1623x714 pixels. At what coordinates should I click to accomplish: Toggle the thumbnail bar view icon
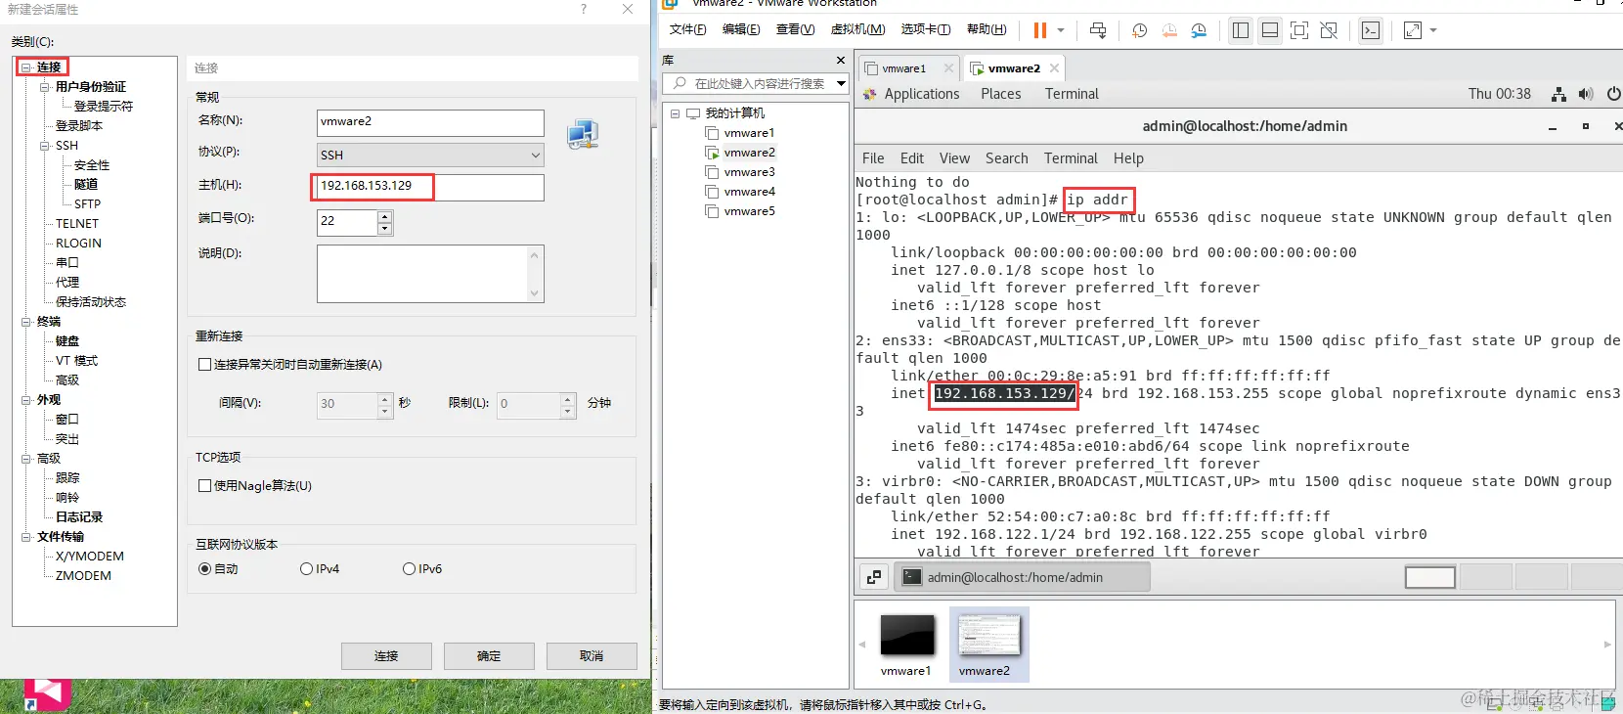1270,30
